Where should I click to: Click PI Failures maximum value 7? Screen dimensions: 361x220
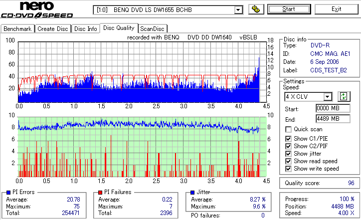[x=171, y=206]
